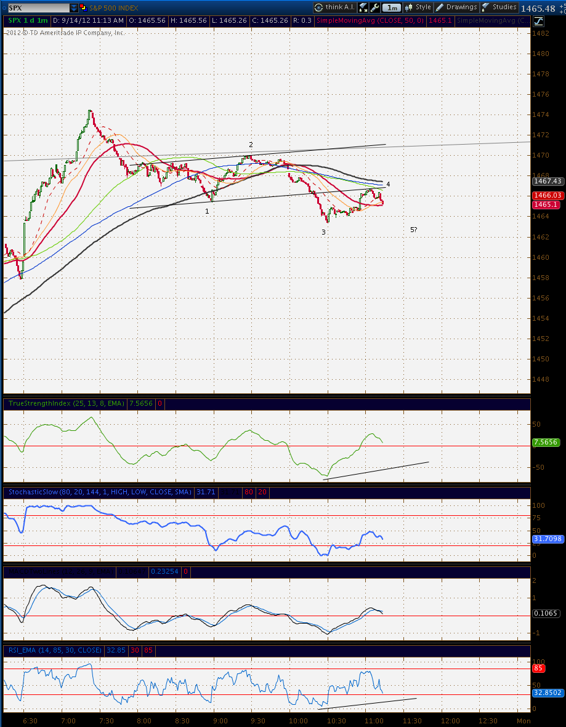This screenshot has width=566, height=727.
Task: Expand the SPX symbol dropdown arrow
Action: click(x=74, y=8)
